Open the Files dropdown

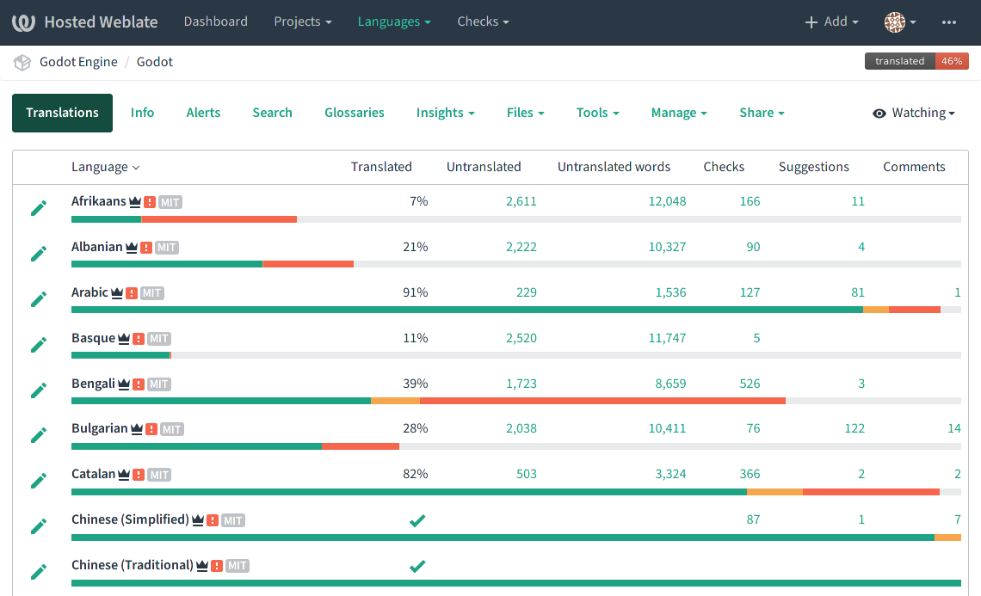pos(525,114)
